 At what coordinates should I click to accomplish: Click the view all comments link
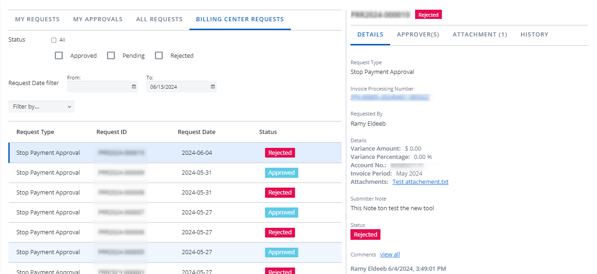coord(390,255)
